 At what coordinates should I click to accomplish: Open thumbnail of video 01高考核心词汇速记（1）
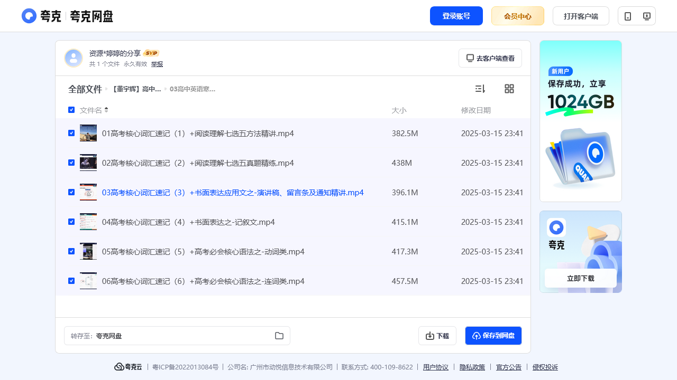point(88,133)
